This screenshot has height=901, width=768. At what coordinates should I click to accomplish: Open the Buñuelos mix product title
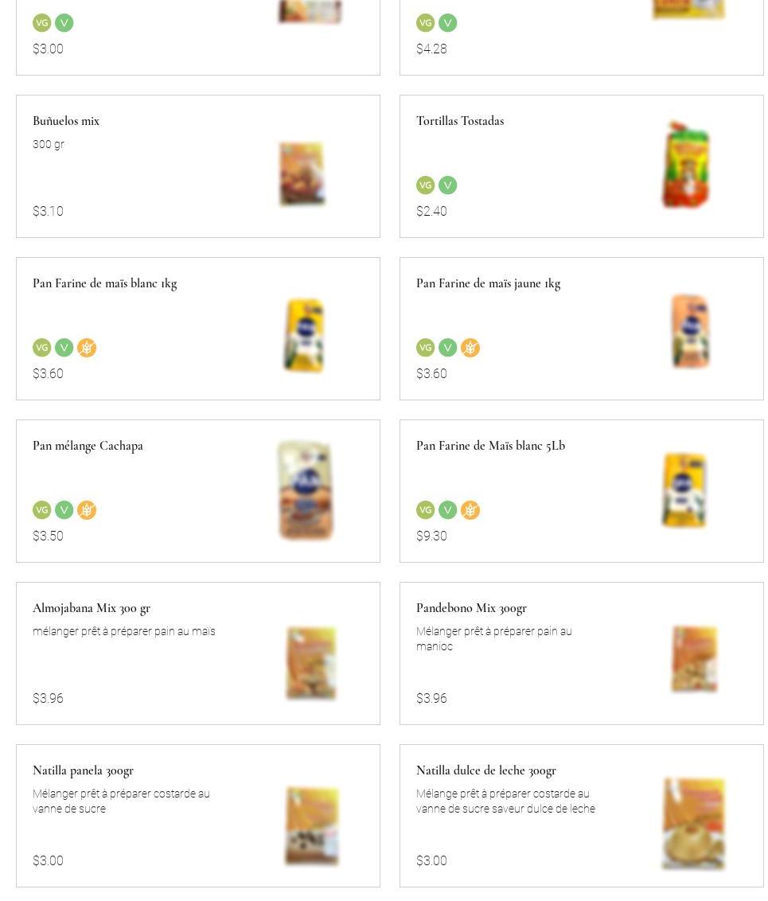pyautogui.click(x=66, y=121)
